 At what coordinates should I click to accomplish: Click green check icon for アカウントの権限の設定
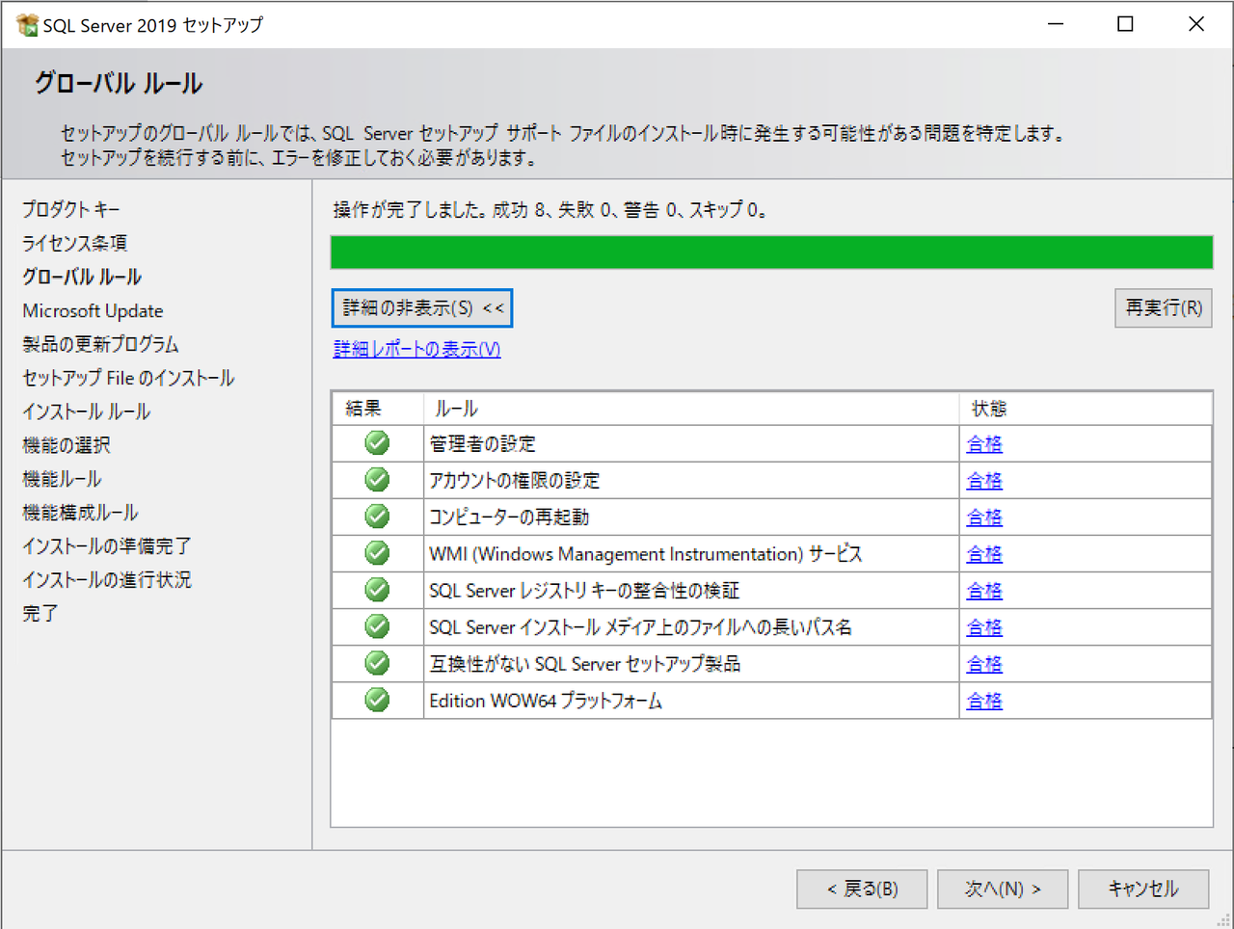tap(377, 480)
